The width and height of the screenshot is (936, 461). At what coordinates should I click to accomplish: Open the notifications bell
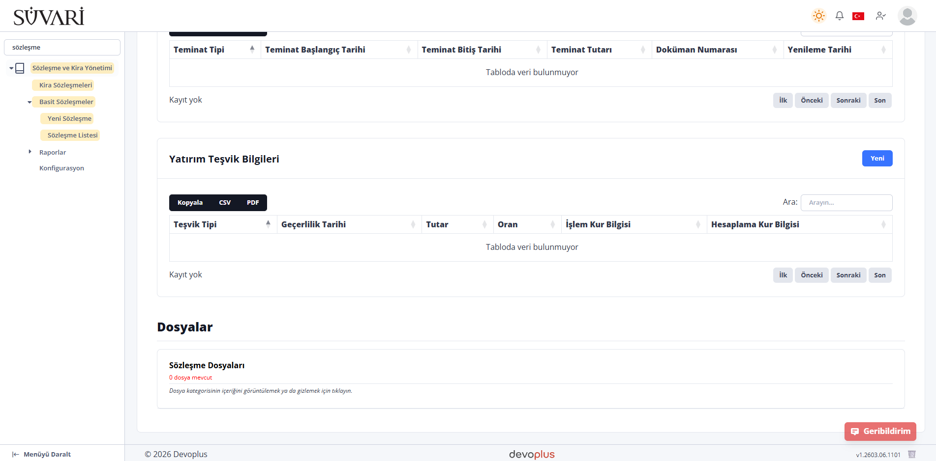point(840,16)
